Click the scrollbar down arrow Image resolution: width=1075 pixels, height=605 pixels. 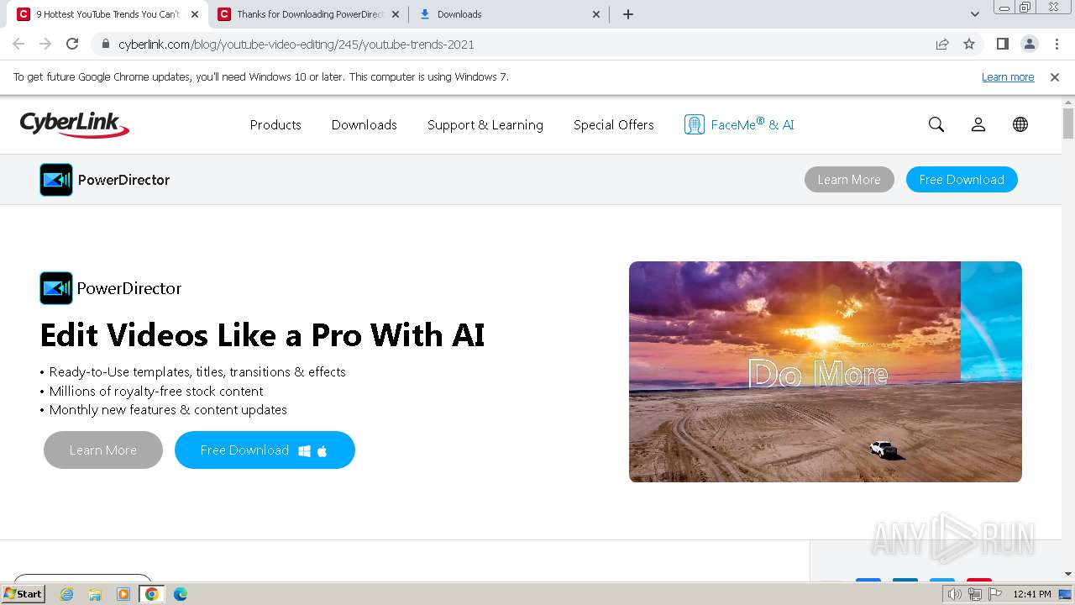[1068, 574]
